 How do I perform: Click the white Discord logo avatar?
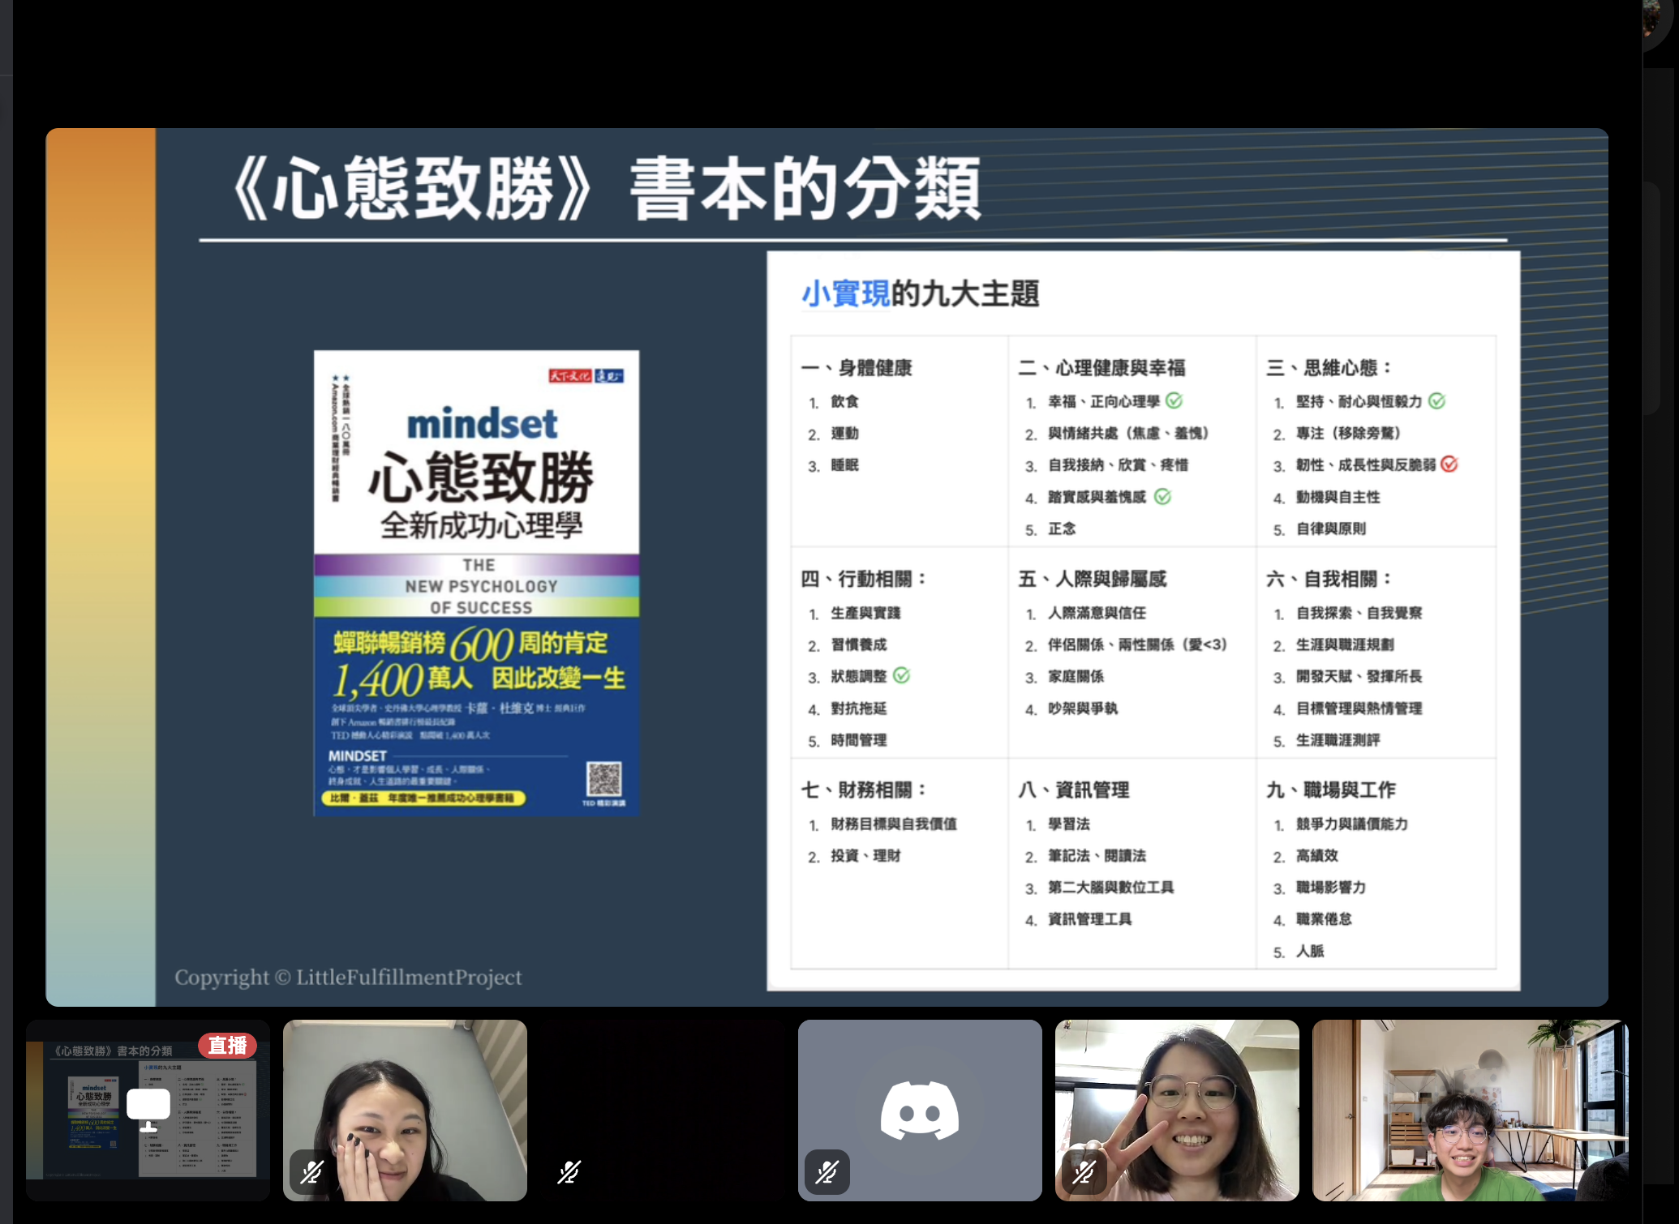click(x=920, y=1110)
